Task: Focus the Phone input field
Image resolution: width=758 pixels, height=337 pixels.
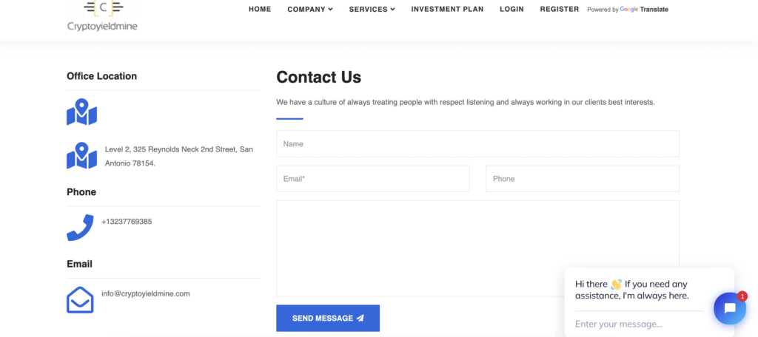Action: click(x=583, y=179)
